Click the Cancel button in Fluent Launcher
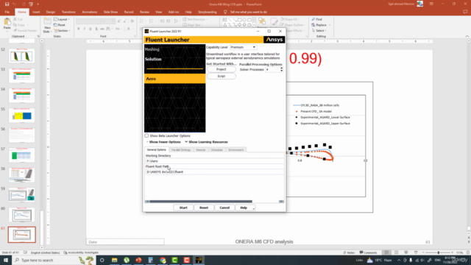This screenshot has height=265, width=471. pos(224,208)
